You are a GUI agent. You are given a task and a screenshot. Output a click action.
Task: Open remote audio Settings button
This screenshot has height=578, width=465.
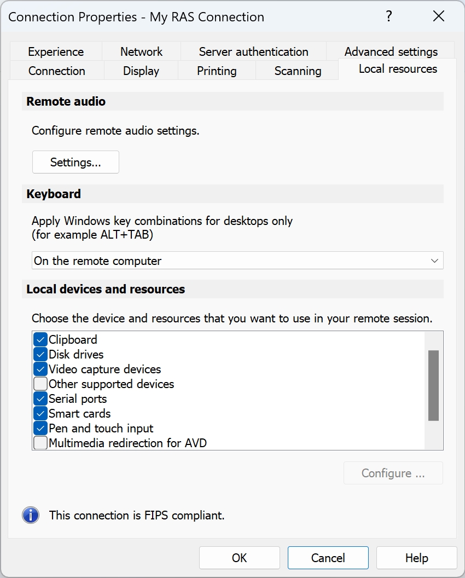point(75,163)
